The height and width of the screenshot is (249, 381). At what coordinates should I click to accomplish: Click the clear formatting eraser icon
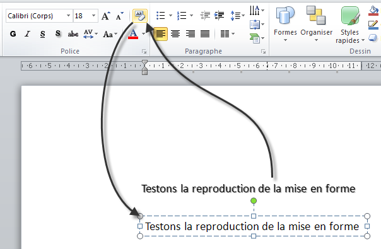tap(140, 16)
